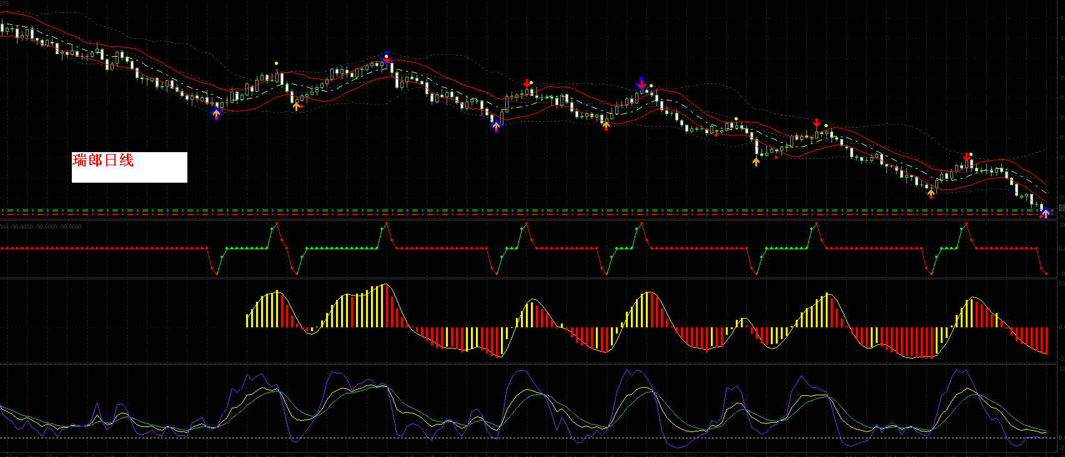This screenshot has width=1065, height=457.
Task: Click the -90.0000 indicator values label
Action: tap(41, 227)
